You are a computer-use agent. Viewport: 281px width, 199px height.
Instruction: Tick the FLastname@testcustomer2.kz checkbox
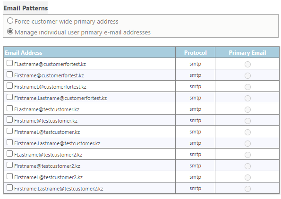tap(9, 154)
